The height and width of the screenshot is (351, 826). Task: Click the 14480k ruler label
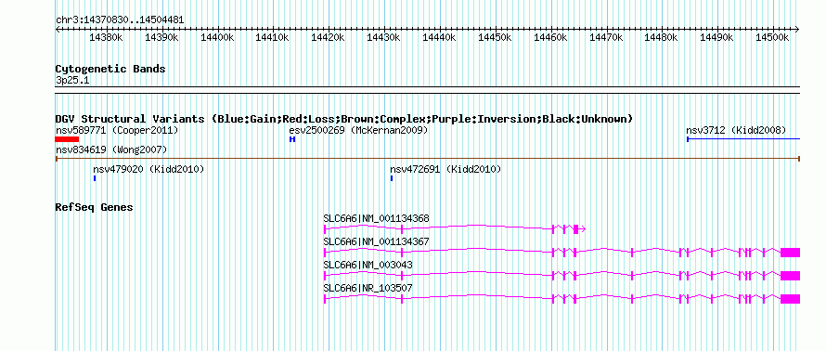(x=662, y=37)
